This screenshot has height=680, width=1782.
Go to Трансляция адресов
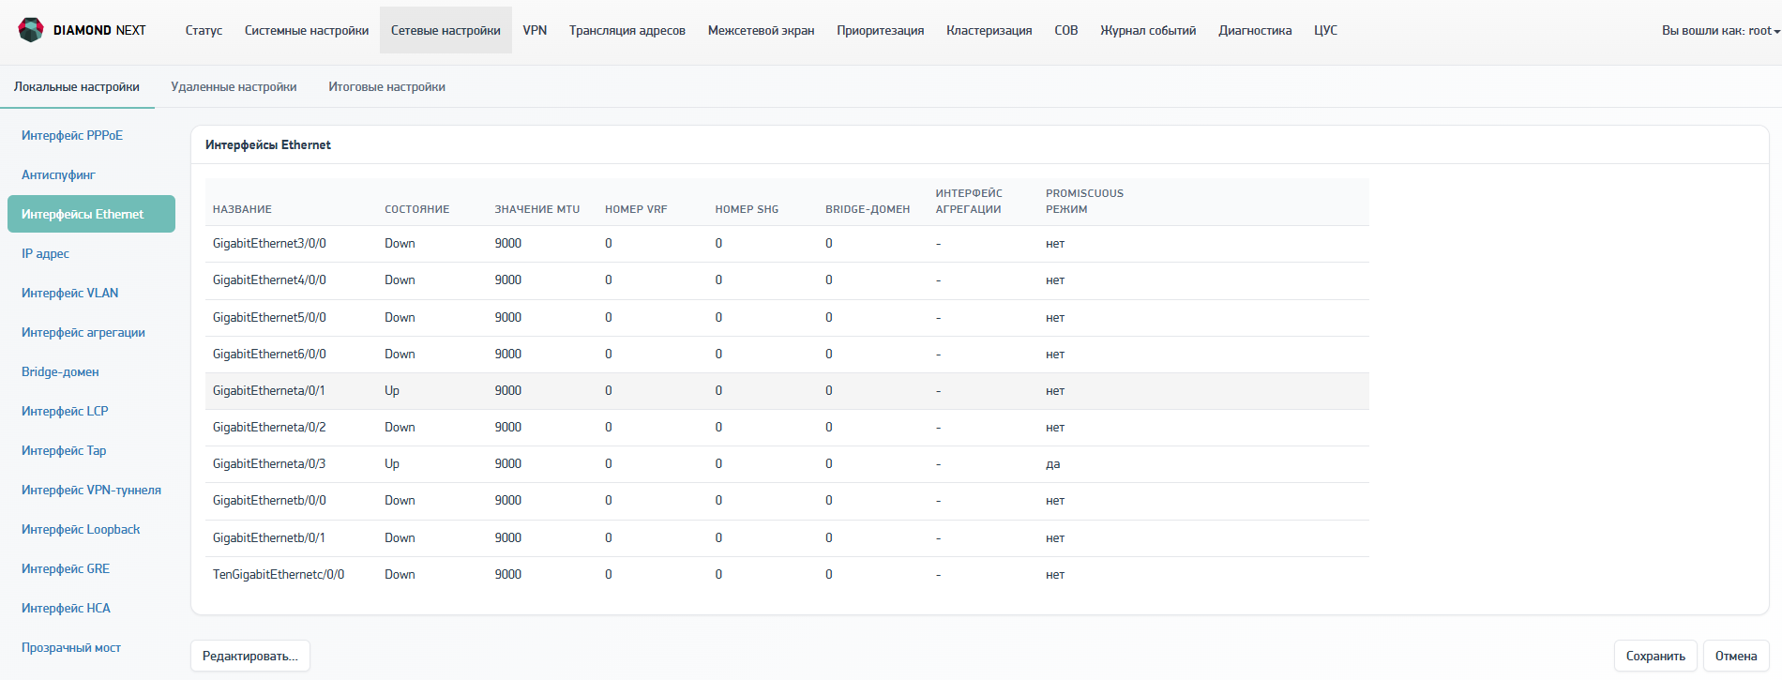click(627, 30)
